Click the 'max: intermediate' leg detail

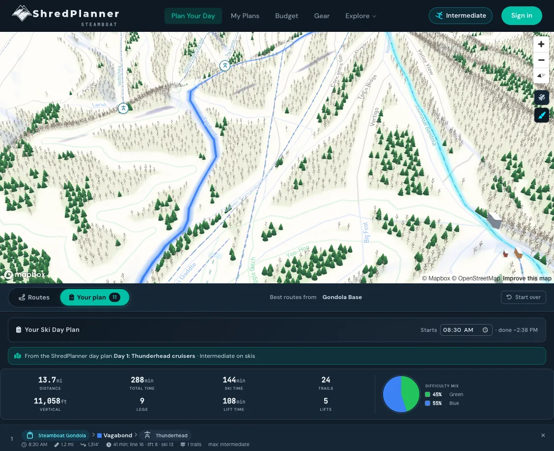(228, 445)
